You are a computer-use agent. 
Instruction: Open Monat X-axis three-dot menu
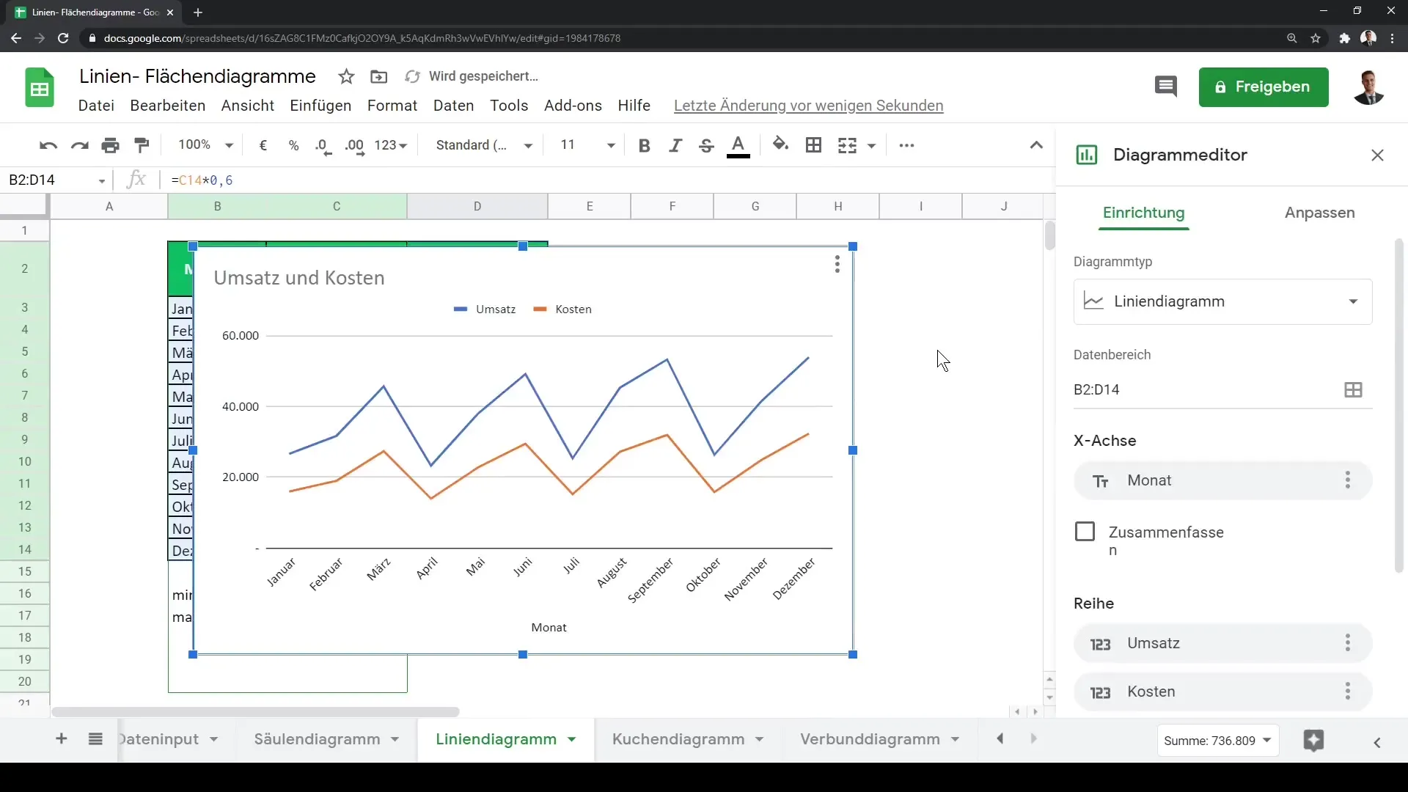coord(1347,480)
